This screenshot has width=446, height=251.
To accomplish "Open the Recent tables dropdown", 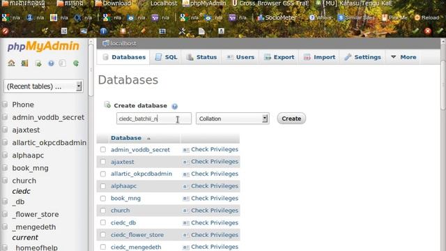I will (43, 86).
